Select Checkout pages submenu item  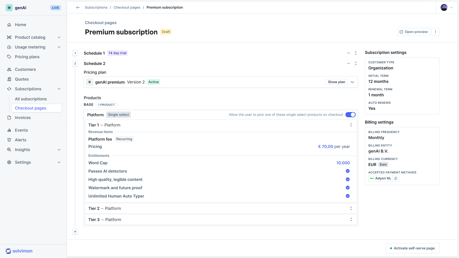click(37, 108)
